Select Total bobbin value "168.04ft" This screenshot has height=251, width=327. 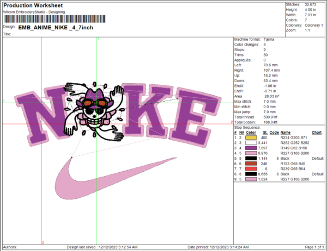270,122
